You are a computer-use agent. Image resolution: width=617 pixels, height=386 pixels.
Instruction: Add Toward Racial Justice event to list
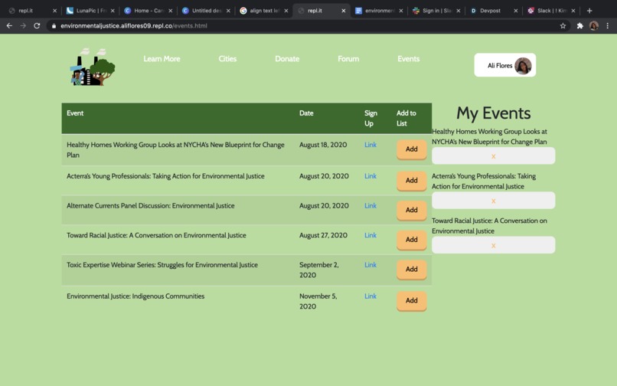pos(412,240)
